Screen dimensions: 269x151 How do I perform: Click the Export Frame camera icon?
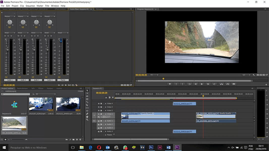point(234,84)
